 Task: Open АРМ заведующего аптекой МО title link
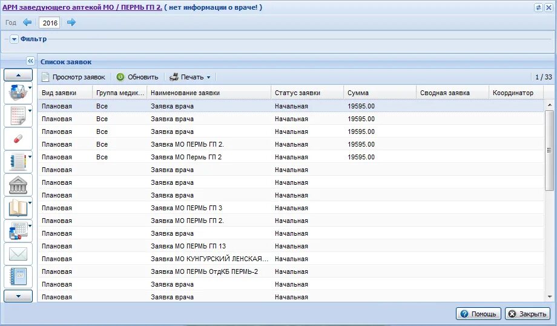click(82, 7)
